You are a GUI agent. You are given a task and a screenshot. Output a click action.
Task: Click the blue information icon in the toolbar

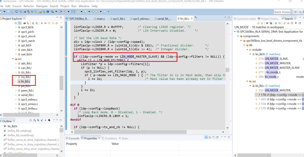(47, 12)
